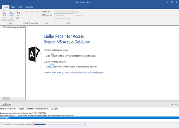Click the 'Log Report' panel title

point(6,105)
